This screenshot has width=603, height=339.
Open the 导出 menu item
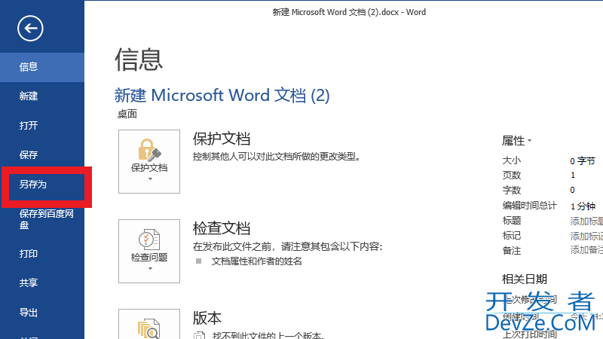pyautogui.click(x=42, y=313)
